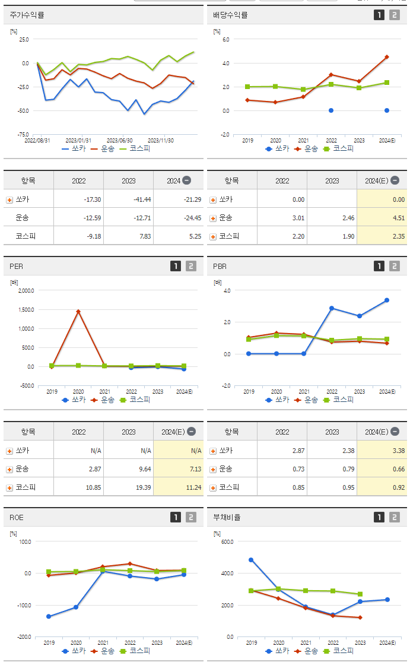
Task: Toggle 코스피 legend in ROE chart
Action: click(x=135, y=651)
